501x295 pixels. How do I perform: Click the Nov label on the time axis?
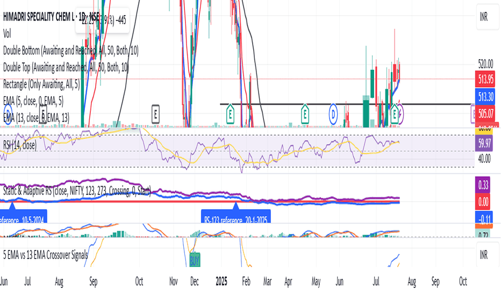[174, 281]
